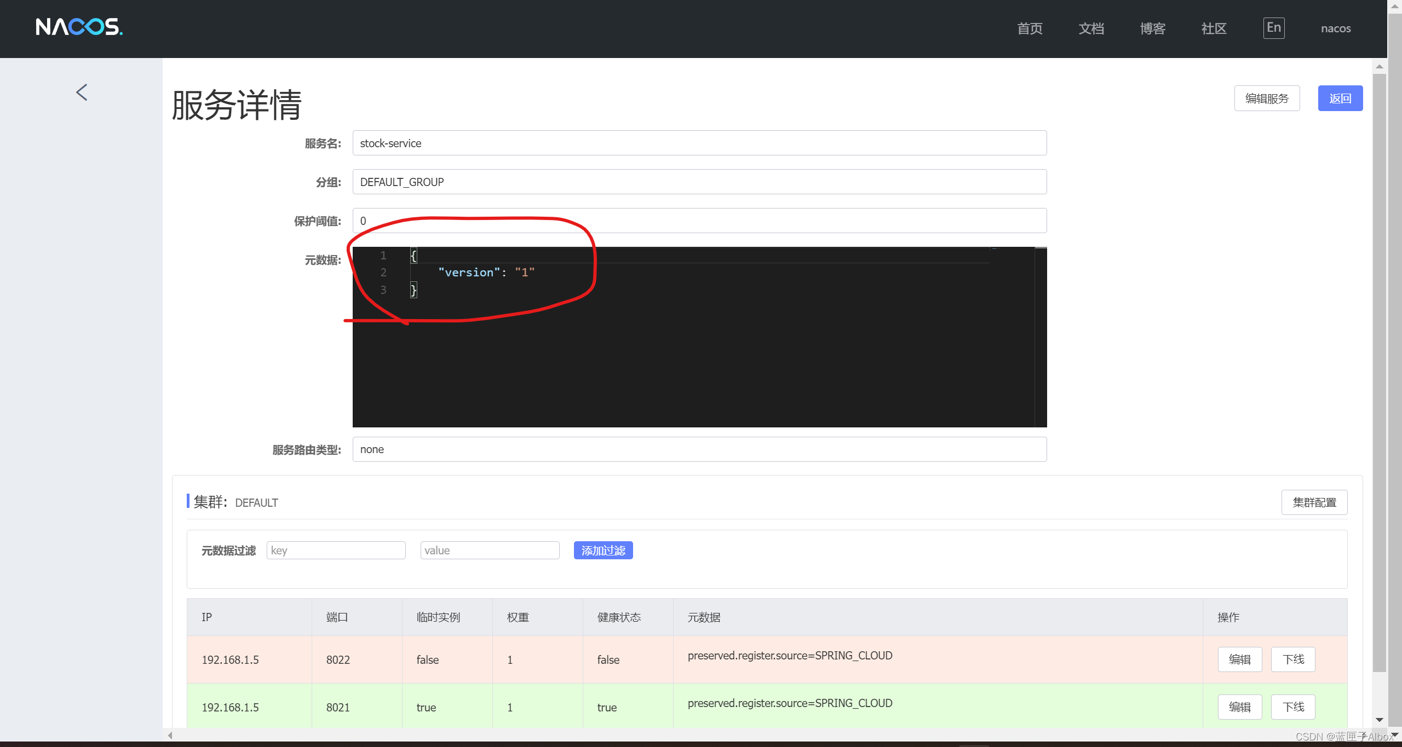Click 192.168.1.5 in the 8021 row
Screen dimensions: 1402x747
(x=230, y=708)
